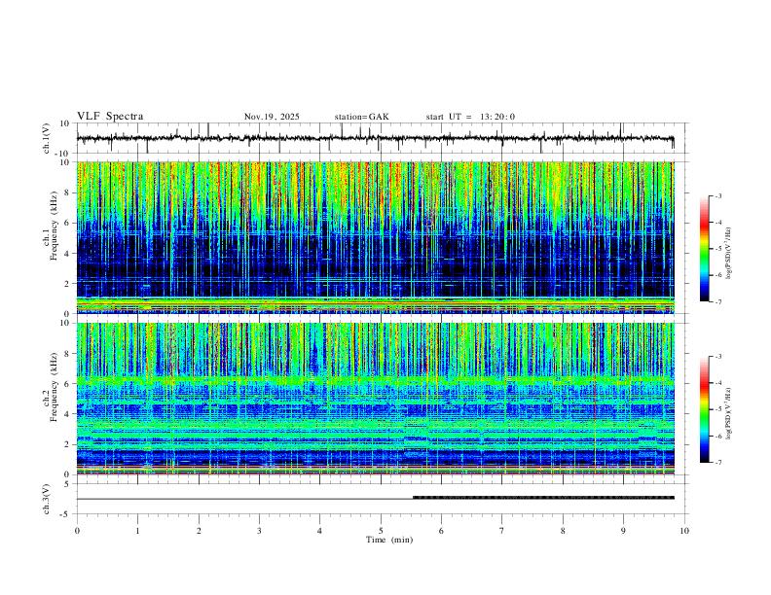The width and height of the screenshot is (771, 595).
Task: Click the ch.1 voltage waveform trace
Action: tap(375, 138)
